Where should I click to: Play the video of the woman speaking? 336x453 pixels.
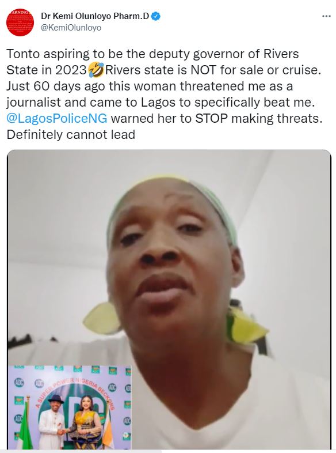169,300
